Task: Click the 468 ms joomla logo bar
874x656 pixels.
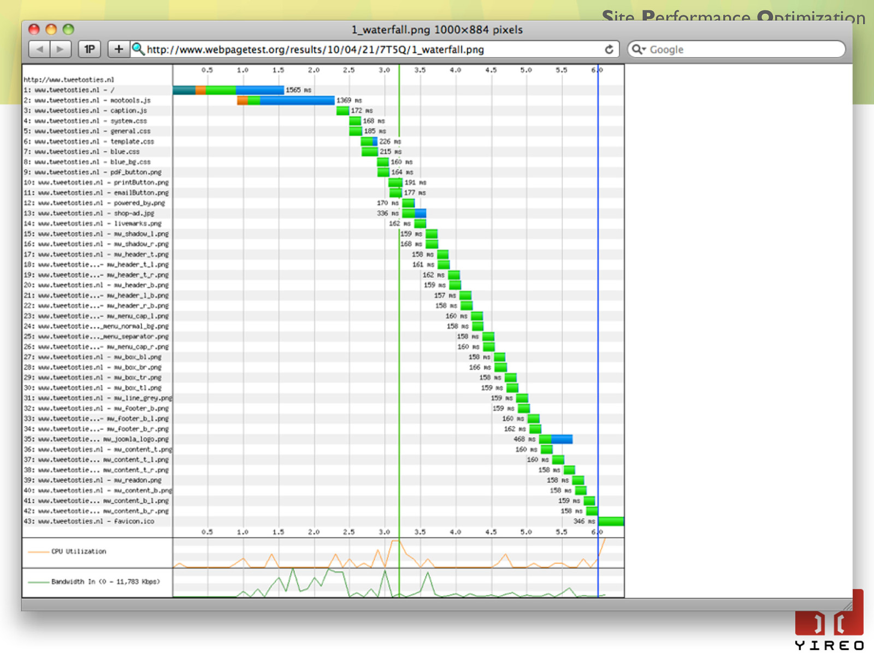Action: coord(556,439)
